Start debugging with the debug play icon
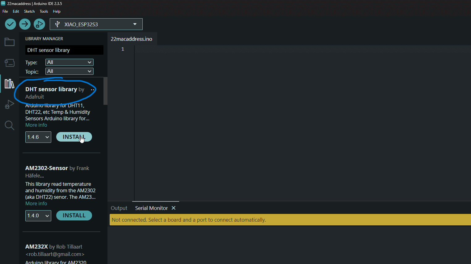The image size is (471, 264). [39, 24]
